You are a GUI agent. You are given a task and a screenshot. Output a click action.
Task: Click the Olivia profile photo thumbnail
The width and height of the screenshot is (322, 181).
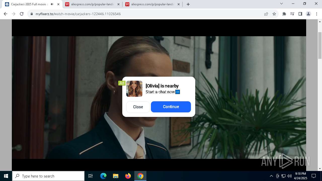(134, 89)
